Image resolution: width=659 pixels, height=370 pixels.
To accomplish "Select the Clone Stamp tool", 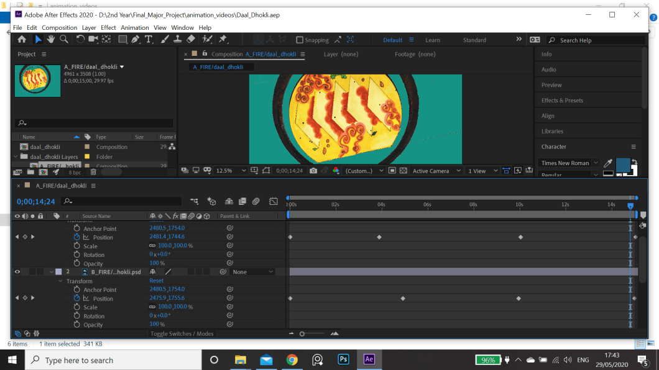I will click(177, 40).
